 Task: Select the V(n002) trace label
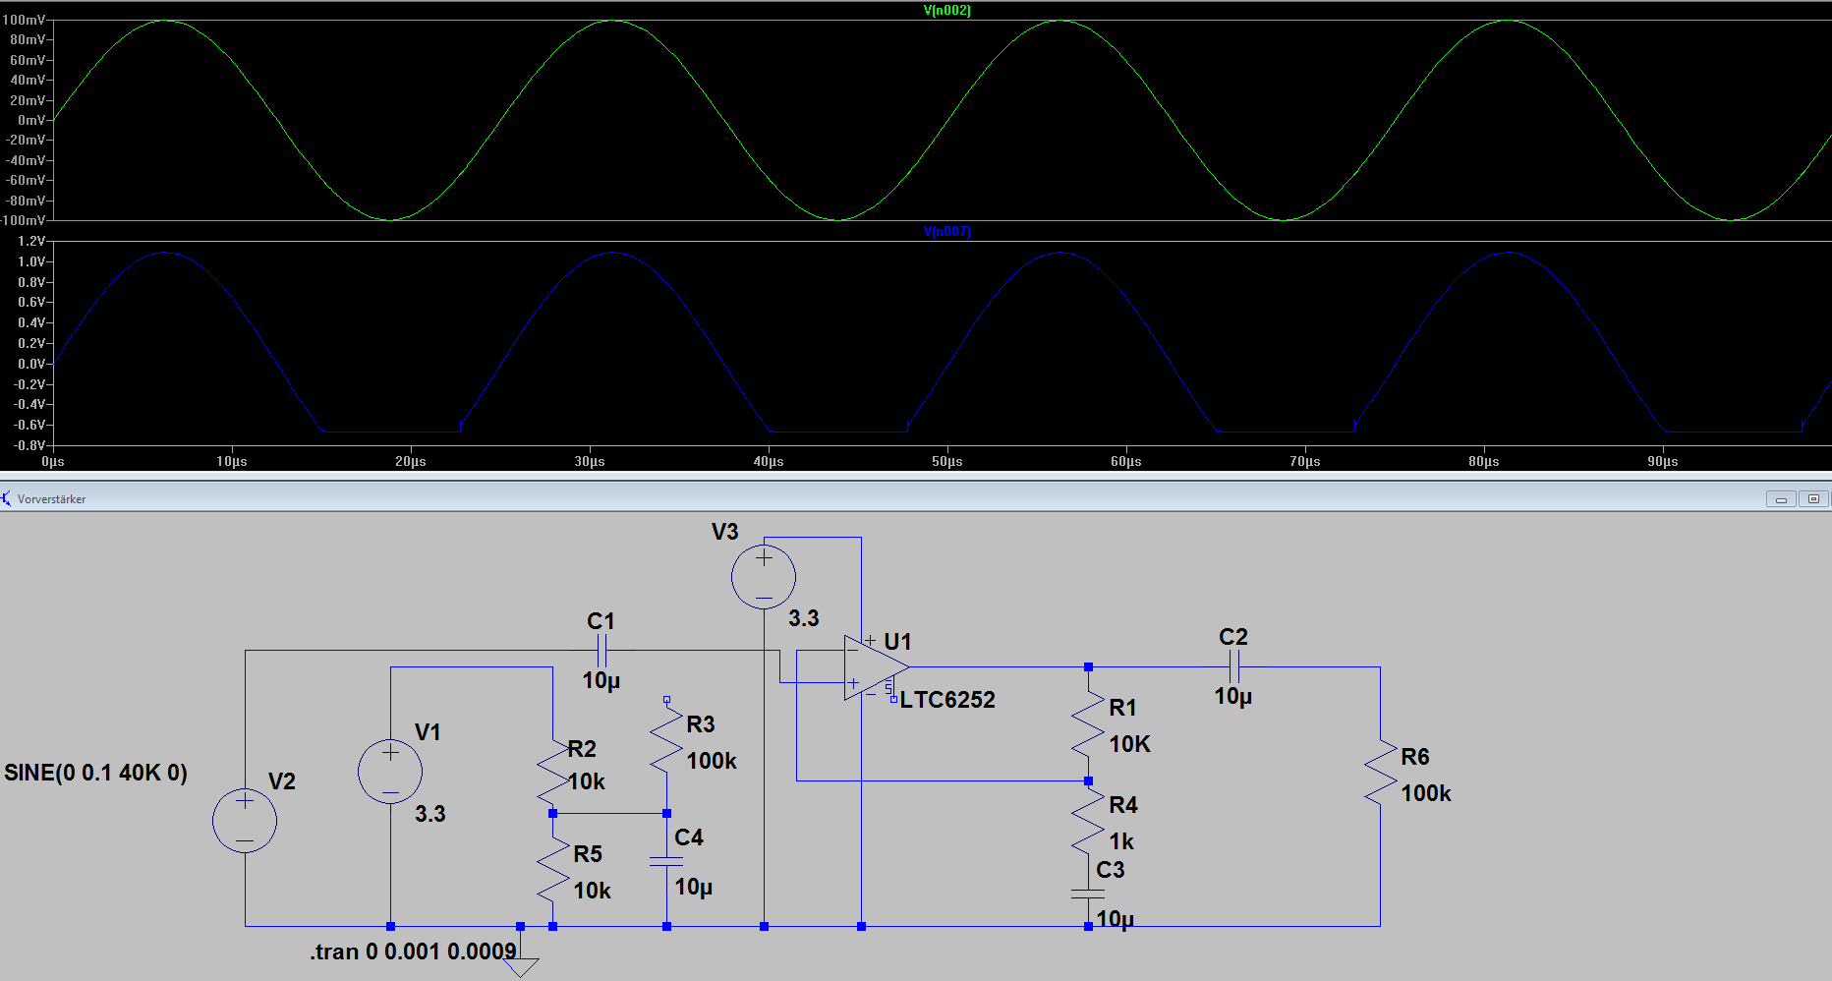(946, 10)
